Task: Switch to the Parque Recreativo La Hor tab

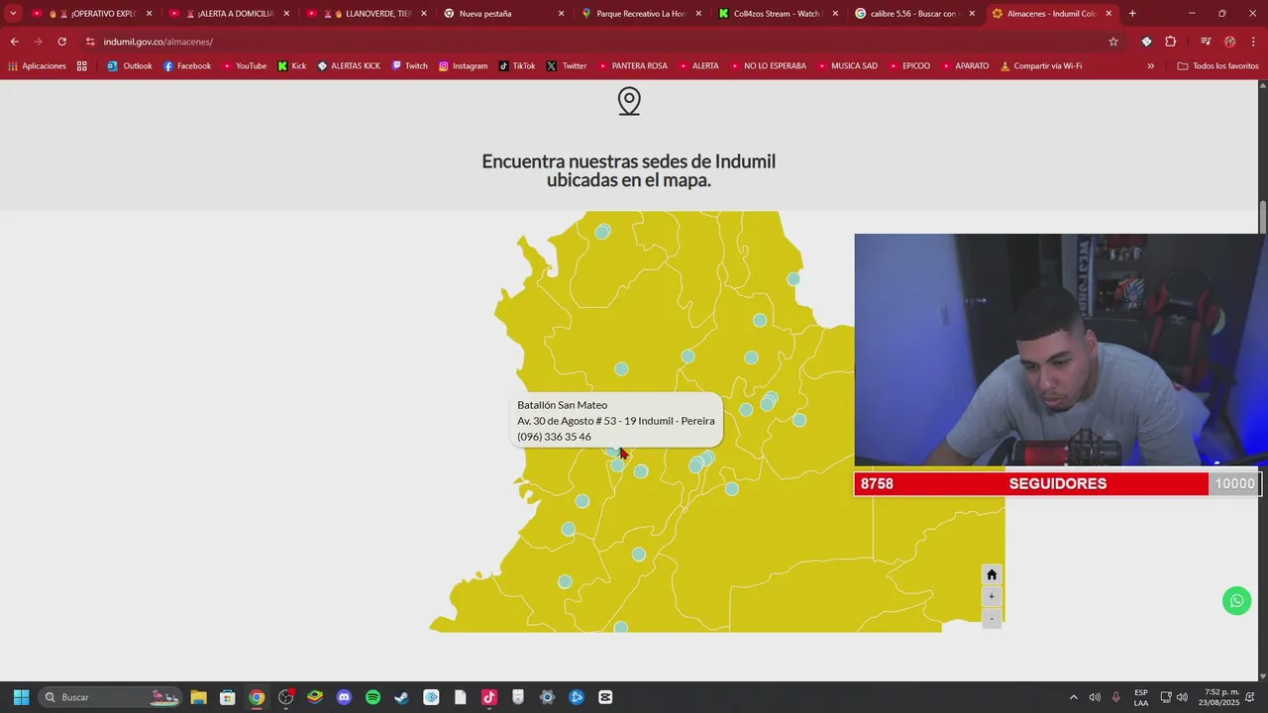Action: tap(641, 14)
